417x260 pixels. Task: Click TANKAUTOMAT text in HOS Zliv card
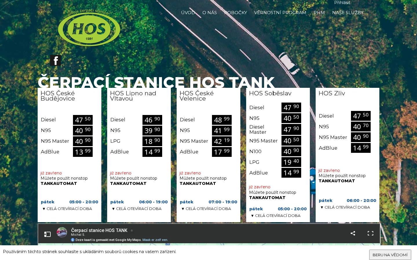tap(337, 181)
